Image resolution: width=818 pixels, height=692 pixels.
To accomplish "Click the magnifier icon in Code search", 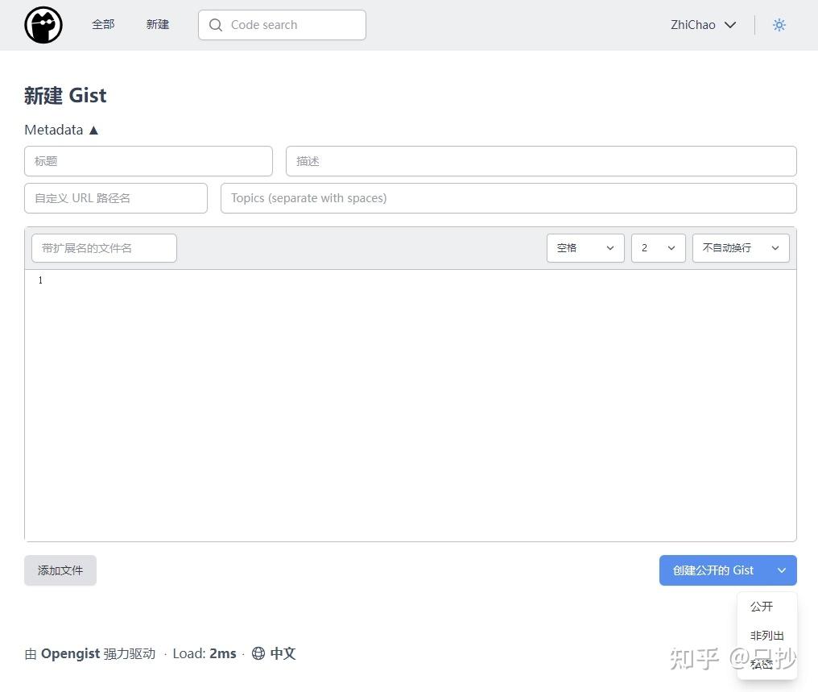I will point(216,25).
